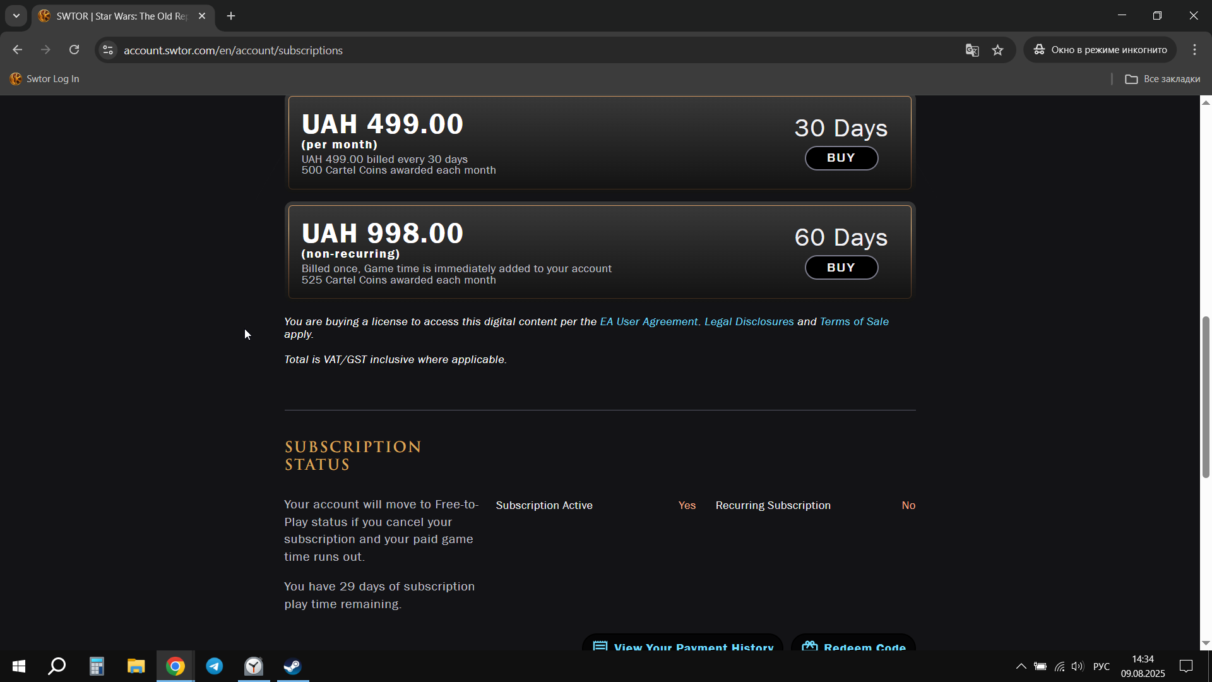Open the Windows Start menu
This screenshot has width=1212, height=682.
tap(19, 666)
